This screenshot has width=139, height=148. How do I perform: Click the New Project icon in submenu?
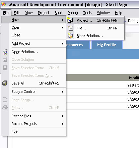(70, 20)
